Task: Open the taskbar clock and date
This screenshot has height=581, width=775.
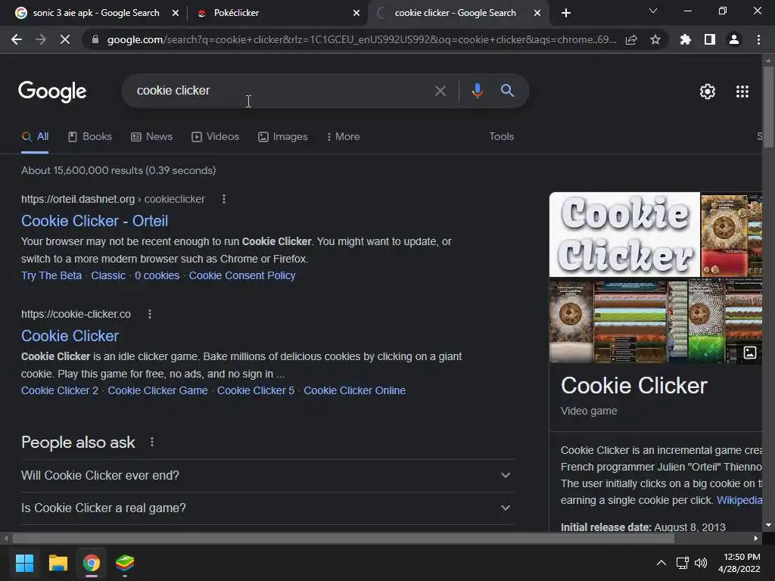Action: (x=739, y=563)
